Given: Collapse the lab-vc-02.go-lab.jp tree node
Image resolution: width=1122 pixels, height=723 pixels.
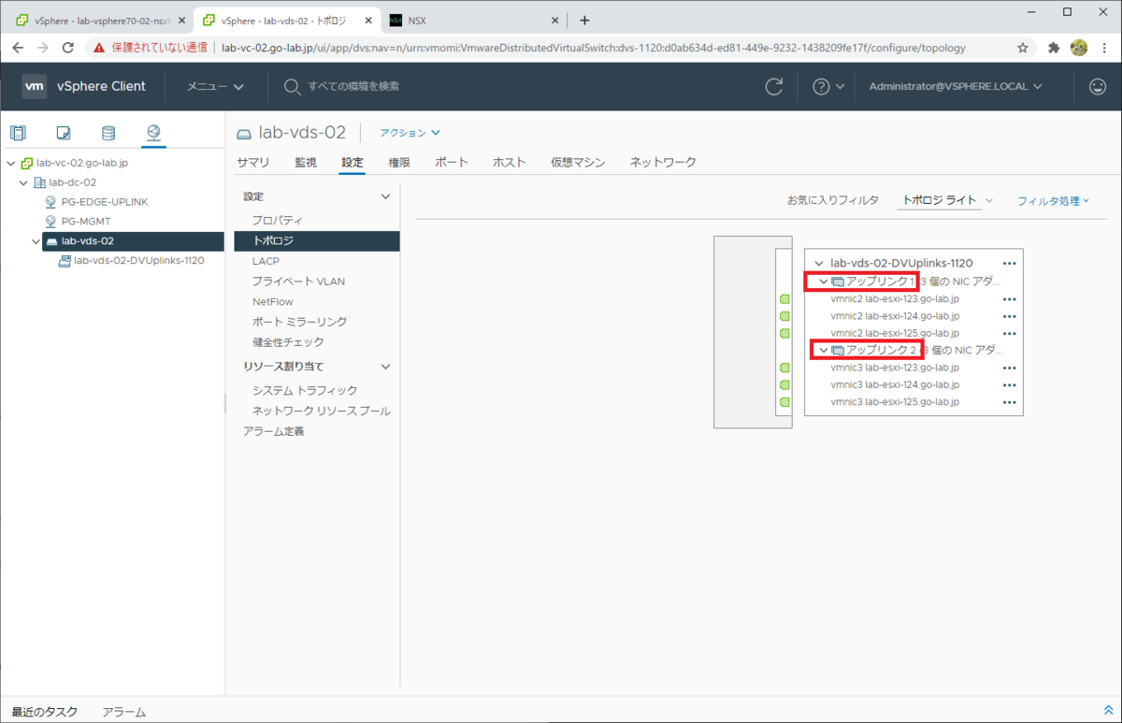Looking at the screenshot, I should tap(11, 163).
